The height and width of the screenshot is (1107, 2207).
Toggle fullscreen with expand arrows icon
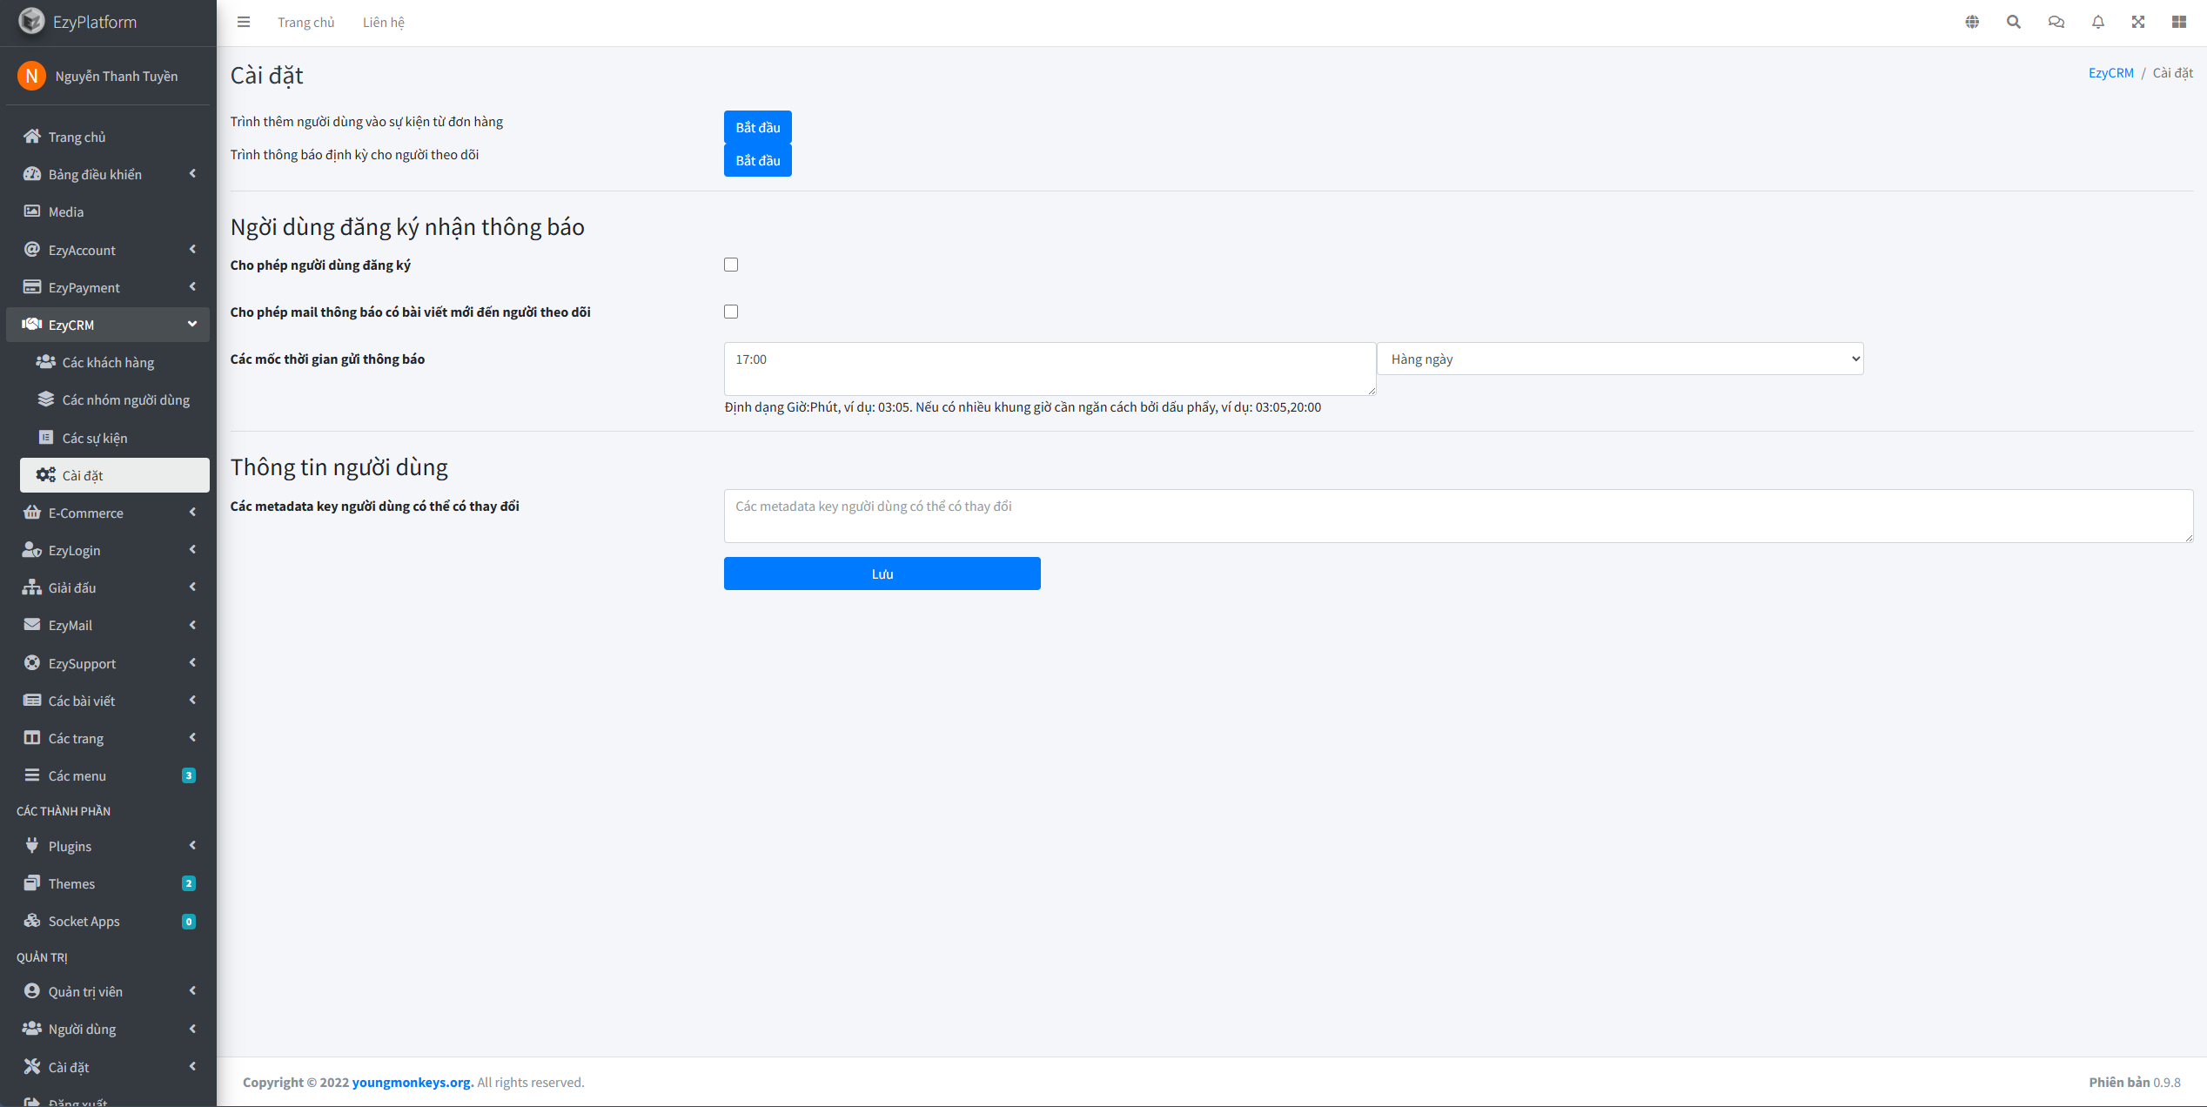[x=2138, y=23]
